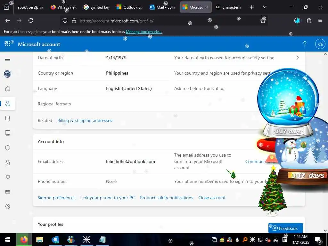Image resolution: width=328 pixels, height=246 pixels.
Task: Open the subscriptions list icon in sidebar
Action: coord(8,118)
